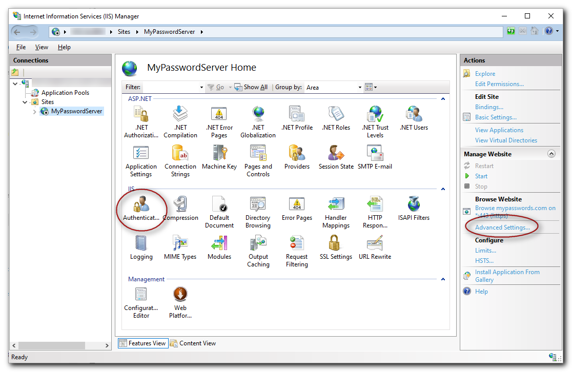Open the HSTS configuration link

[x=484, y=261]
